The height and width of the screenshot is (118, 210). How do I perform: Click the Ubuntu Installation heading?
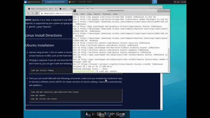[40, 45]
